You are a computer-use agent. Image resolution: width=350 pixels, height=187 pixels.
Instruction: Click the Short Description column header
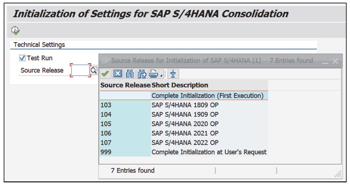click(209, 85)
